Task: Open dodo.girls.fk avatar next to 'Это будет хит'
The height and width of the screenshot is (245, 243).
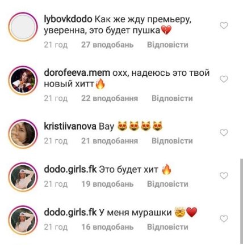Action: (23, 177)
